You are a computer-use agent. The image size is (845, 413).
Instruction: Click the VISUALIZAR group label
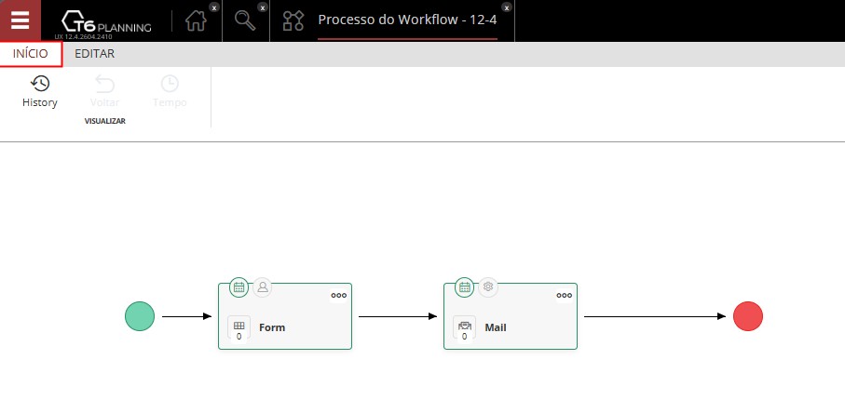point(105,122)
